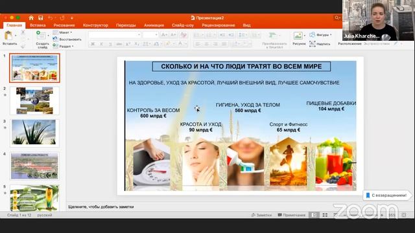Click the notes field Щелкните, чтобы добавить заметки
This screenshot has height=233, width=415.
(101, 207)
